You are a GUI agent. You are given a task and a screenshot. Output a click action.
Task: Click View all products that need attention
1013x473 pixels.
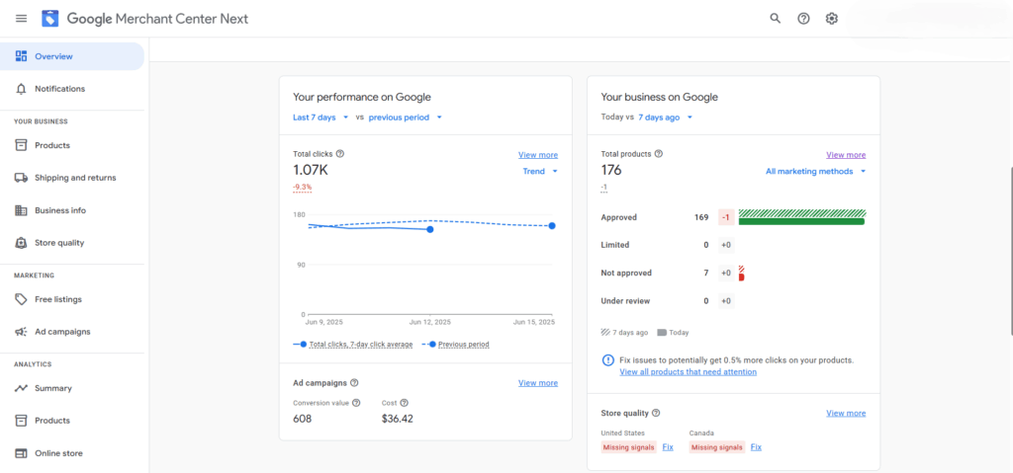(x=689, y=371)
